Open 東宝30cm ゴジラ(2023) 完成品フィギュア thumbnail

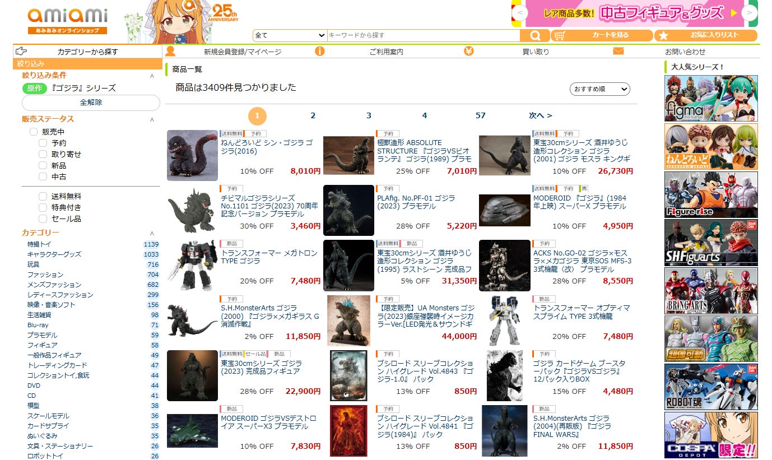192,376
